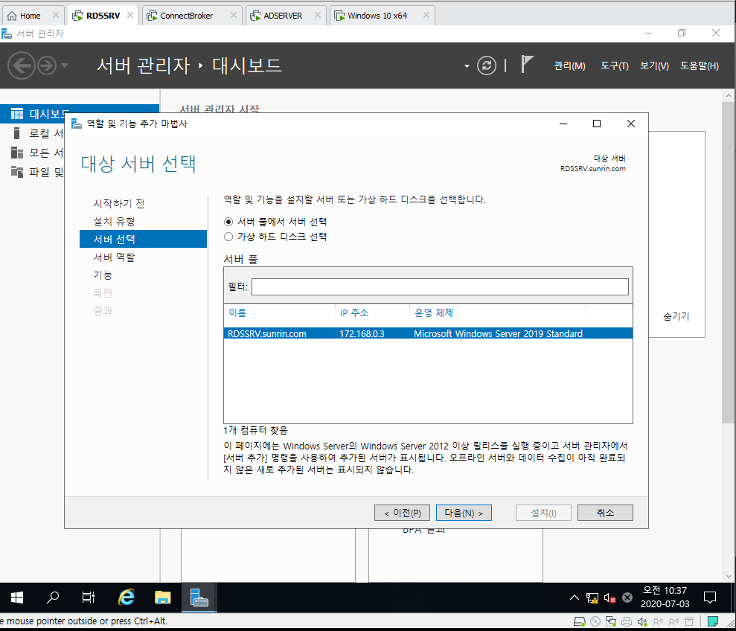Go to 서버 선택 wizard step
The height and width of the screenshot is (631, 736).
pos(143,239)
